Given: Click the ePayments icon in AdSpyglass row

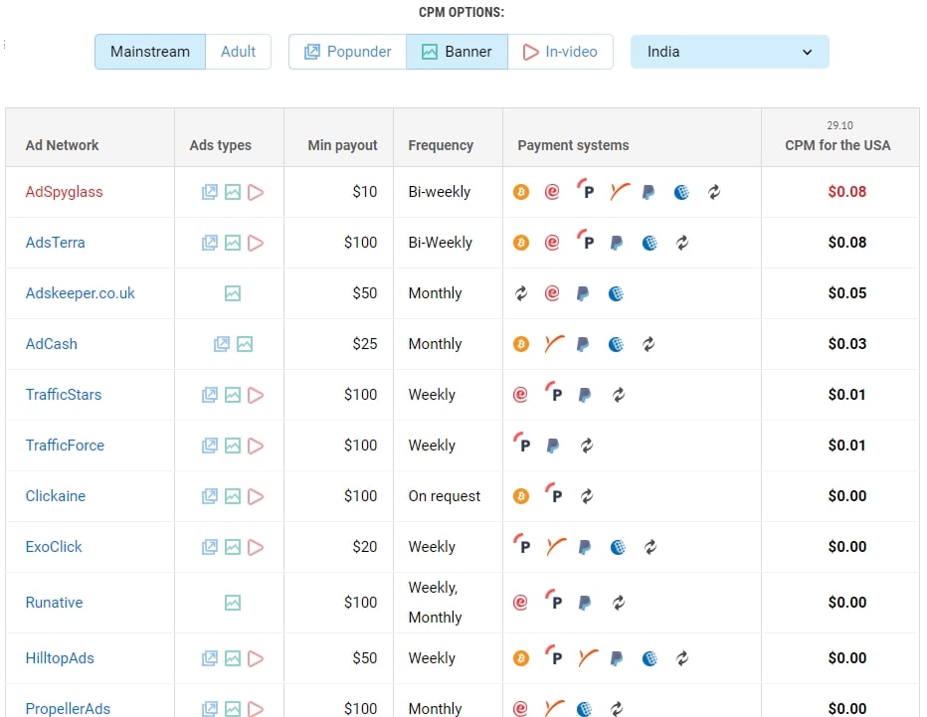Looking at the screenshot, I should 552,192.
